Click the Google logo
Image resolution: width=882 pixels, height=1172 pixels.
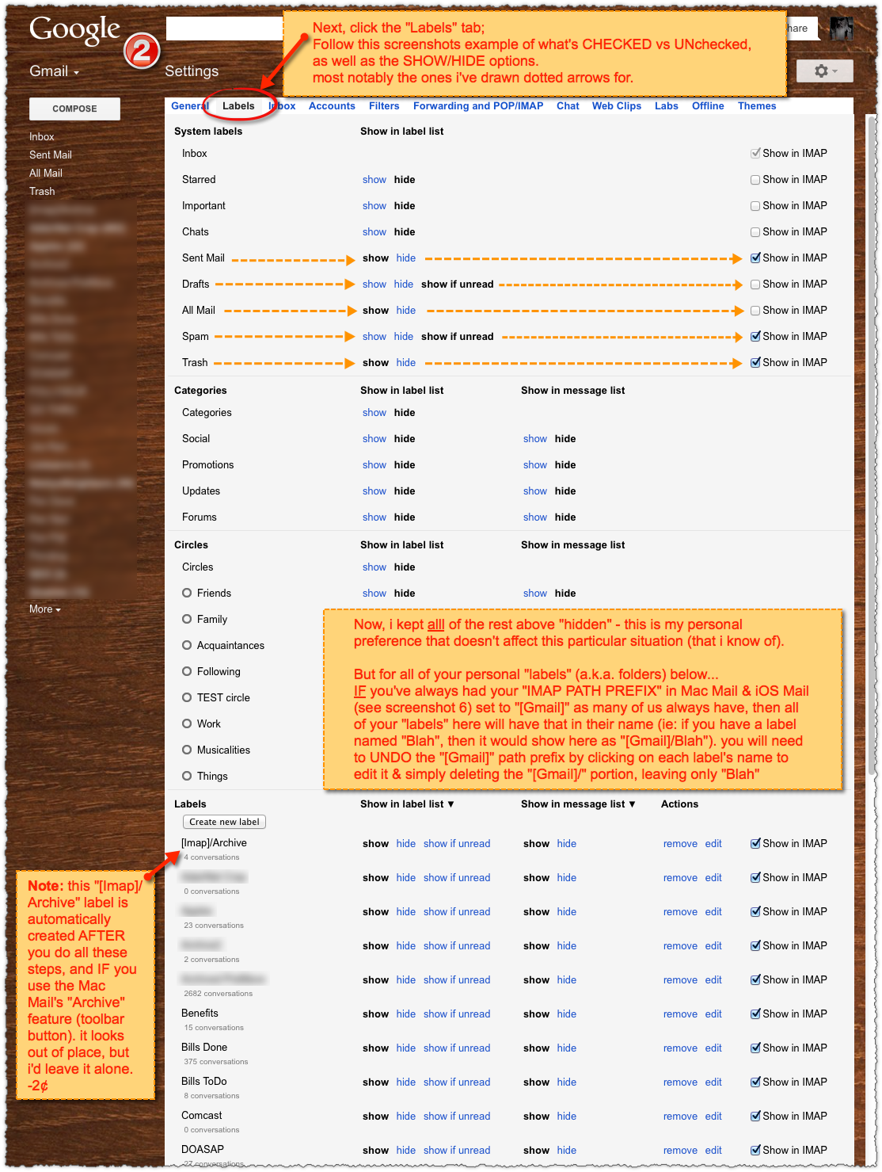[x=74, y=29]
